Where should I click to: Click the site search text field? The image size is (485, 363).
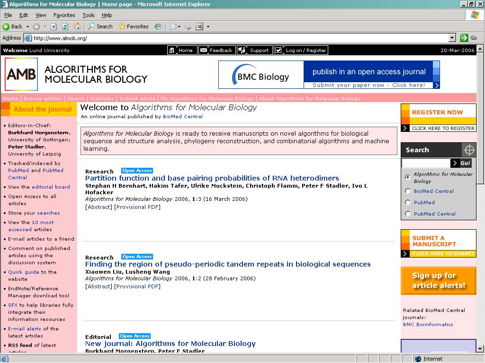pos(426,163)
